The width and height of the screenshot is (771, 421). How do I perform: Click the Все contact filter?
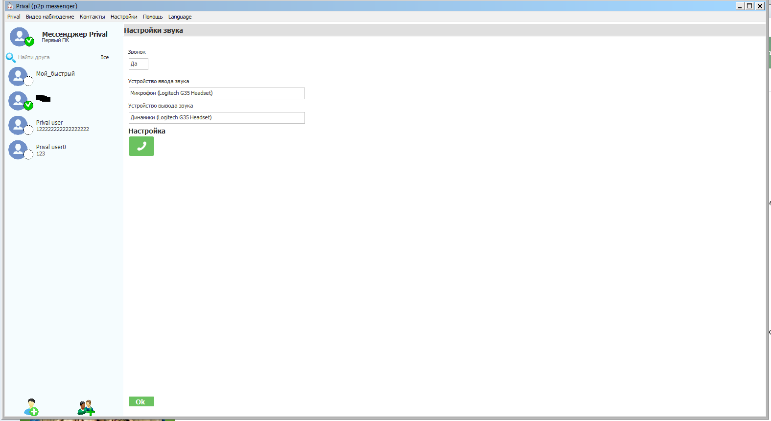tap(104, 57)
